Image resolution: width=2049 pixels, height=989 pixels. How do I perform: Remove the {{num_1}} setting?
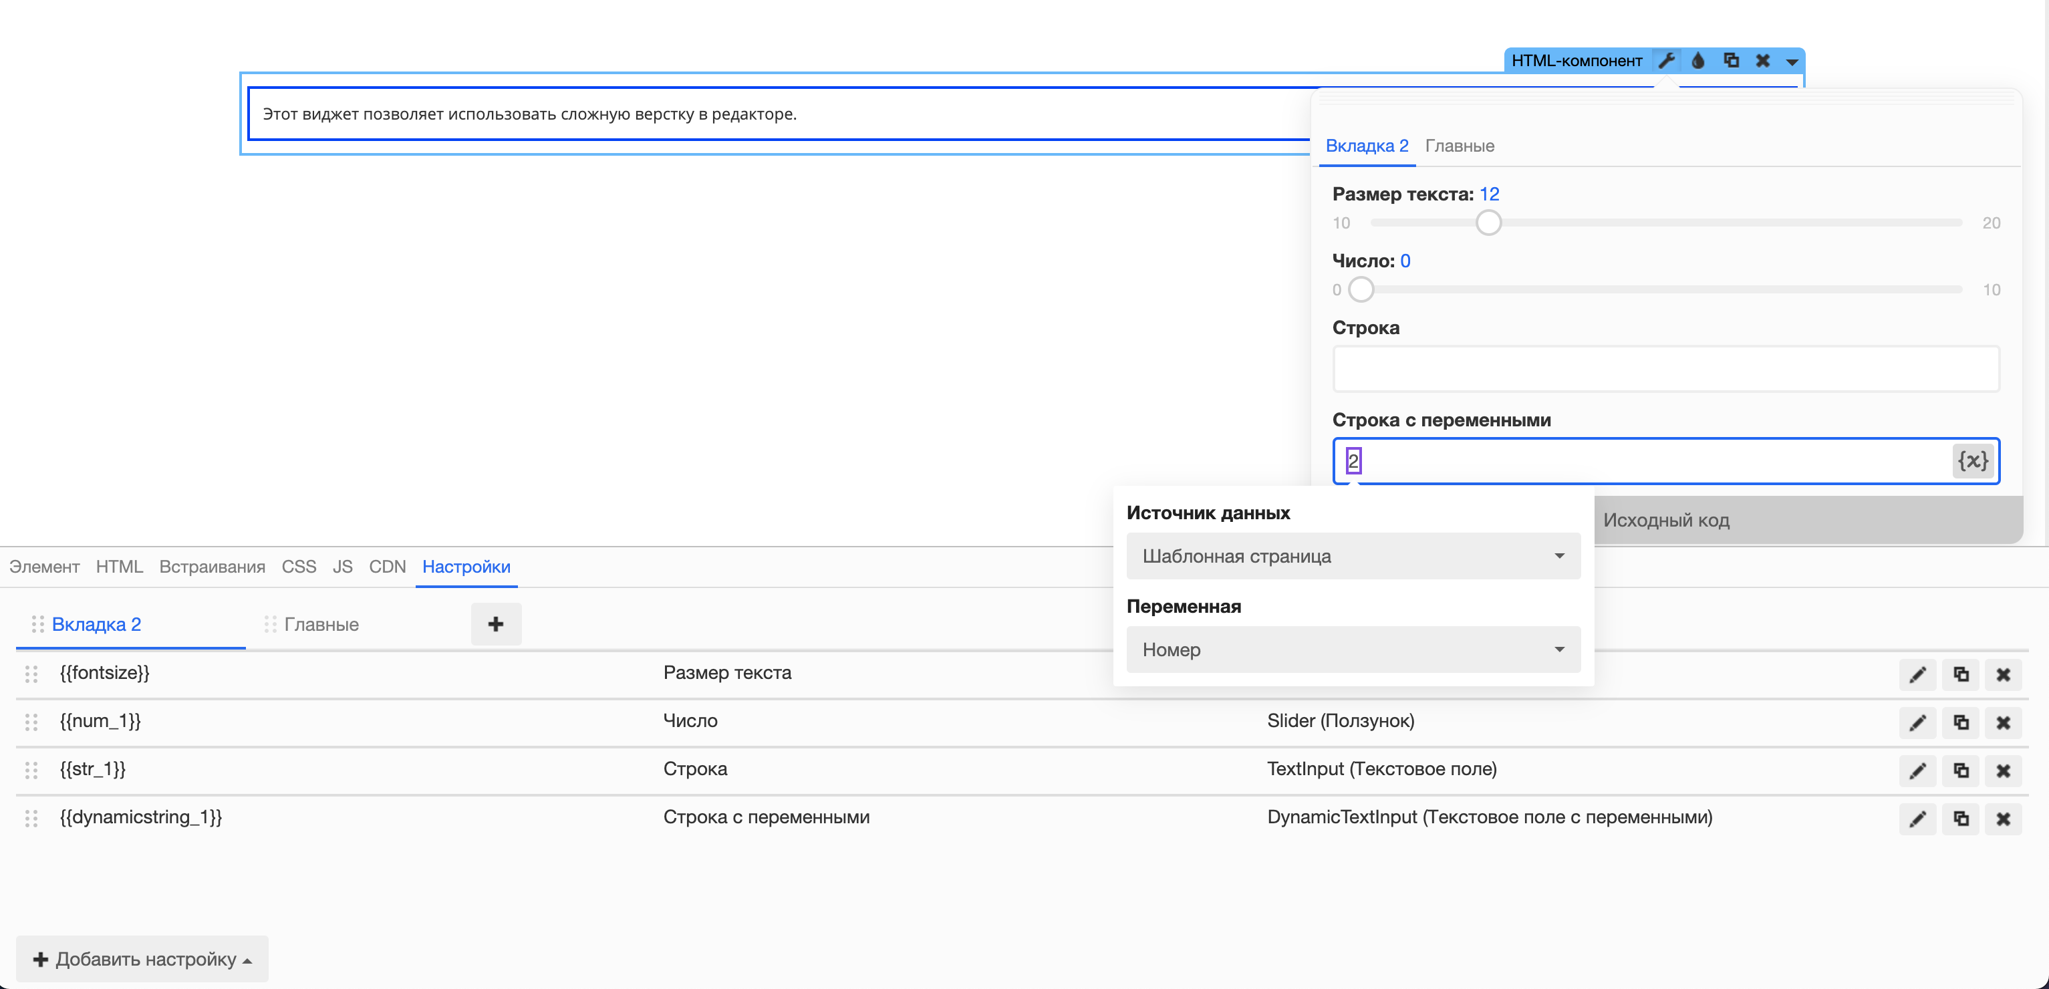(2003, 722)
